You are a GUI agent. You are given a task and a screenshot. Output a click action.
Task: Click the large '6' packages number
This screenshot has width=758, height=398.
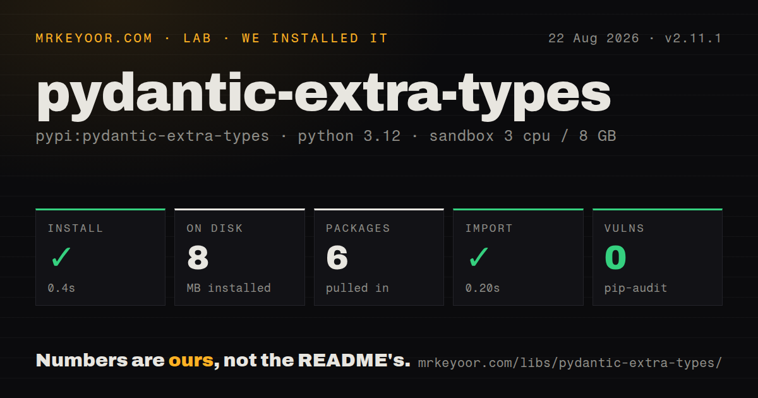[x=337, y=258]
